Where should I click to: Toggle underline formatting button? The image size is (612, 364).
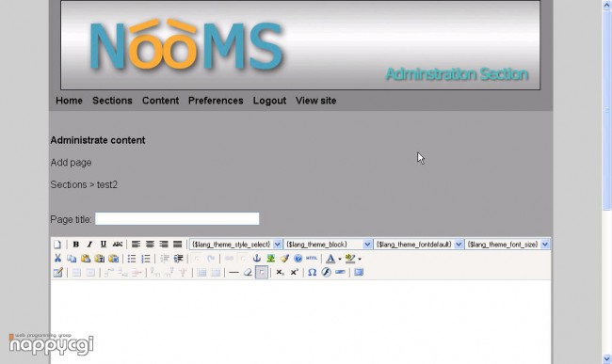[x=103, y=245]
